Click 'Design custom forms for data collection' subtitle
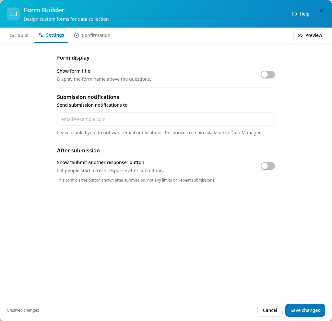 coord(66,19)
